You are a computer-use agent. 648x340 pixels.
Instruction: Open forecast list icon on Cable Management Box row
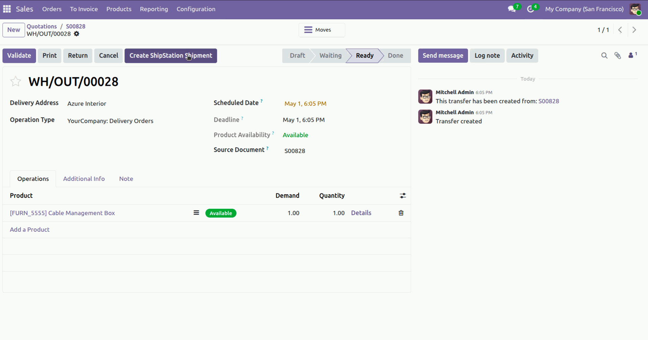click(196, 213)
